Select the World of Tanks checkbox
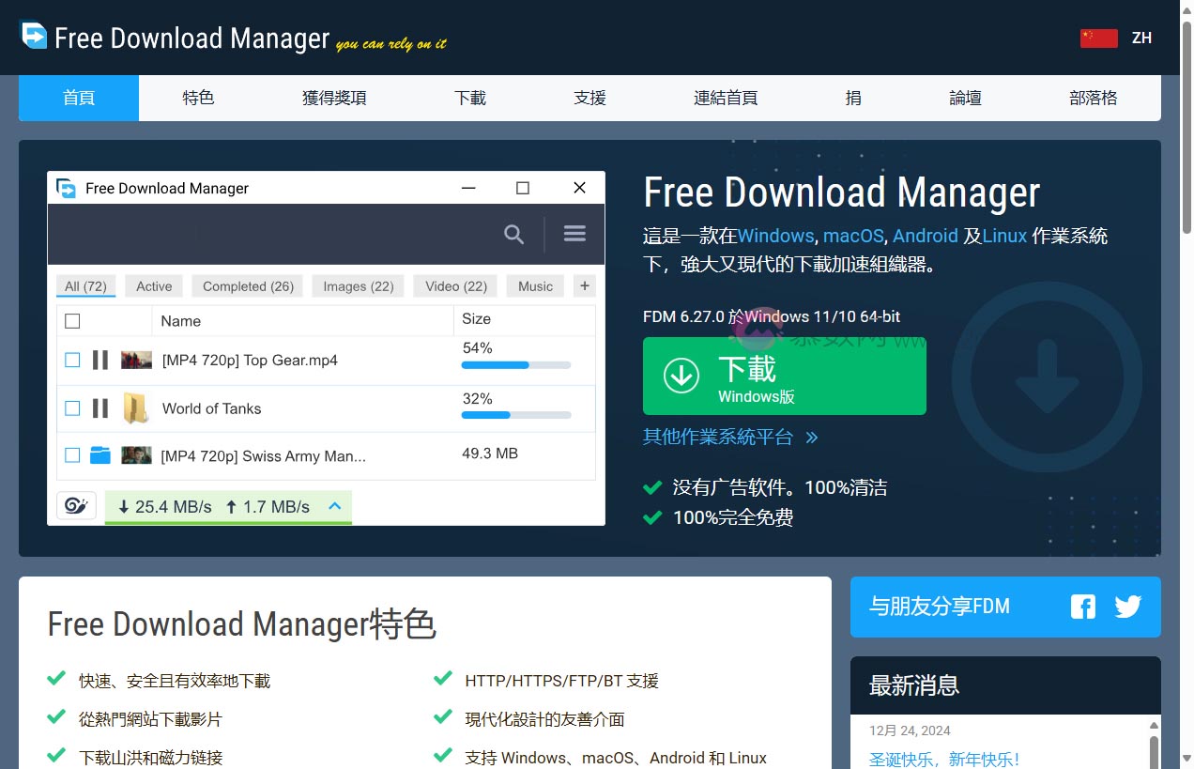Viewport: 1194px width, 769px height. tap(72, 408)
